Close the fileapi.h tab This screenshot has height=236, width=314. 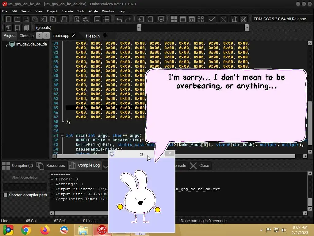[105, 36]
